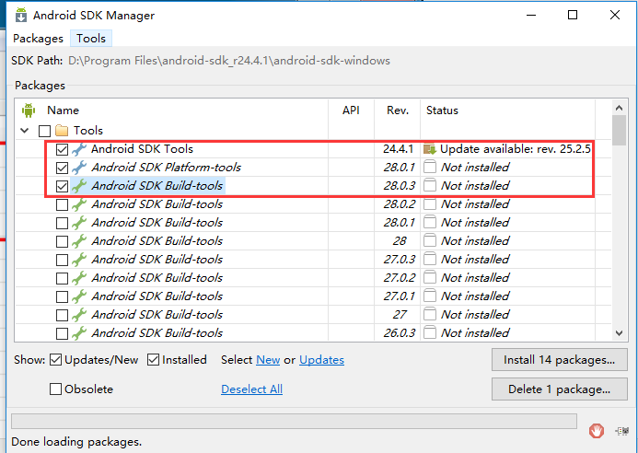Open the Tools menu
Viewport: 638px width, 453px height.
point(91,39)
